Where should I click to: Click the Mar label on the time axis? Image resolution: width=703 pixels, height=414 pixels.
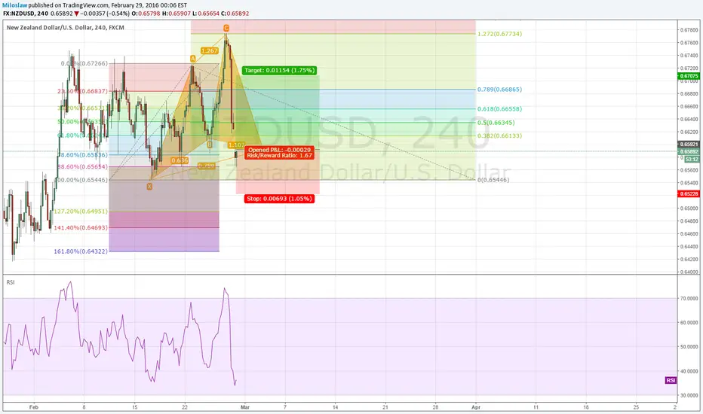pos(245,407)
